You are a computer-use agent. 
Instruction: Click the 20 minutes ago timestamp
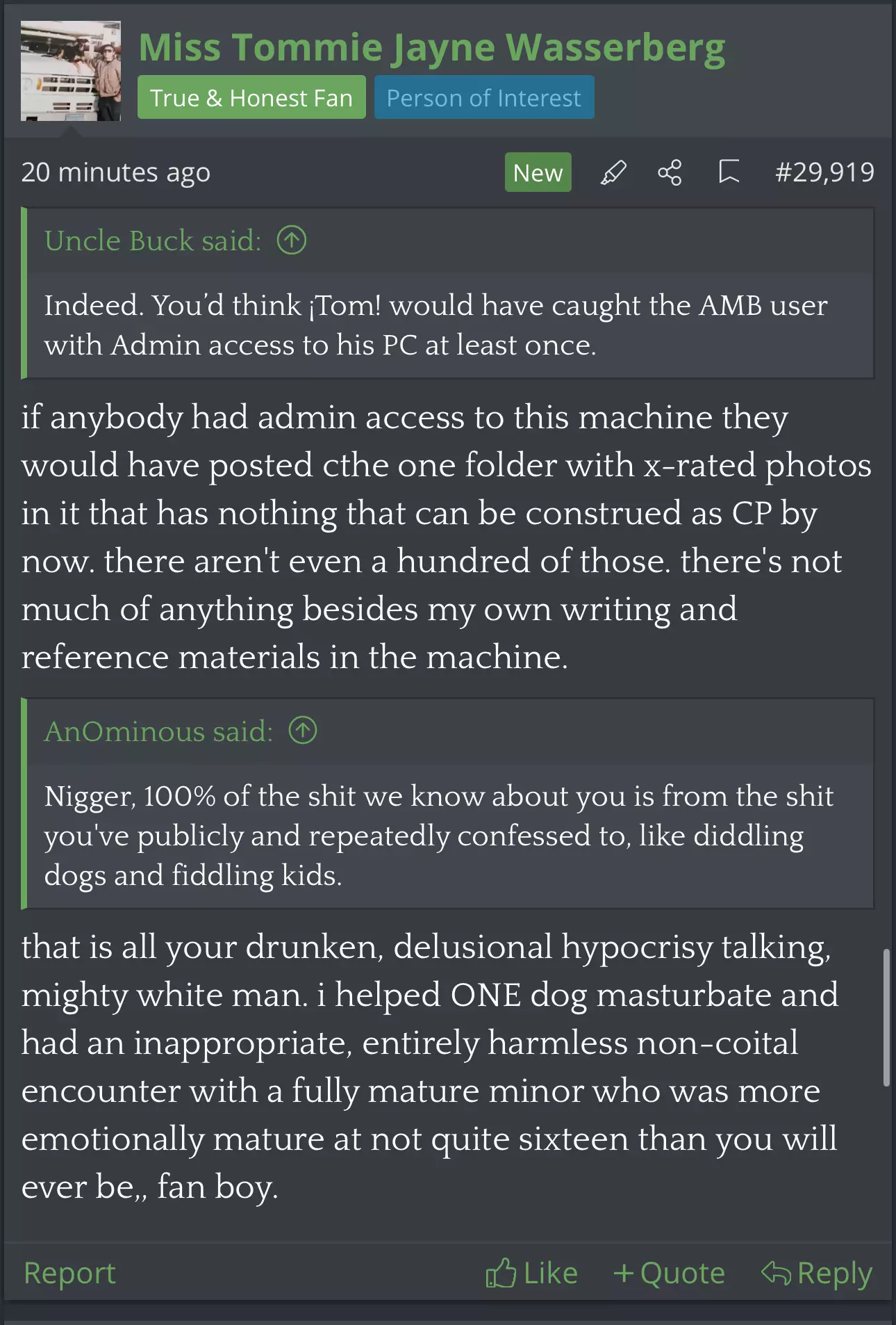point(115,172)
